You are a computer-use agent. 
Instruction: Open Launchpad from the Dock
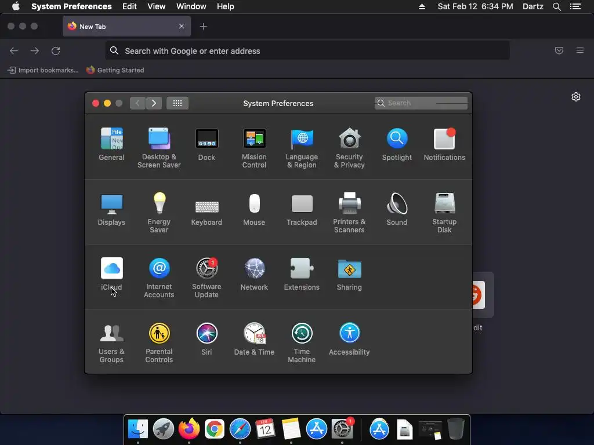click(163, 429)
